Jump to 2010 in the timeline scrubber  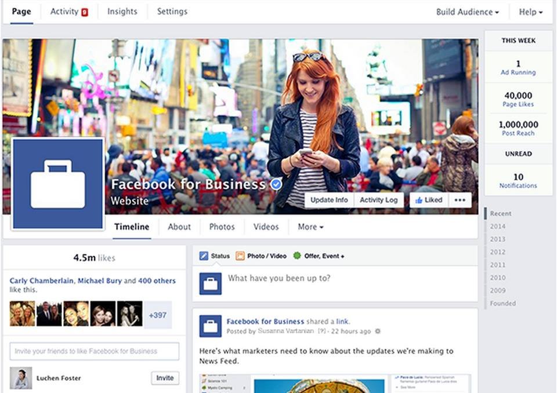pos(498,278)
